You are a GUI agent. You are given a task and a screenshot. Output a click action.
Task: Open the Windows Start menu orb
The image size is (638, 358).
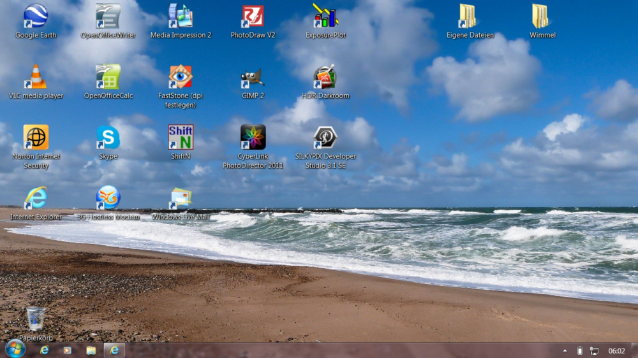click(x=15, y=349)
